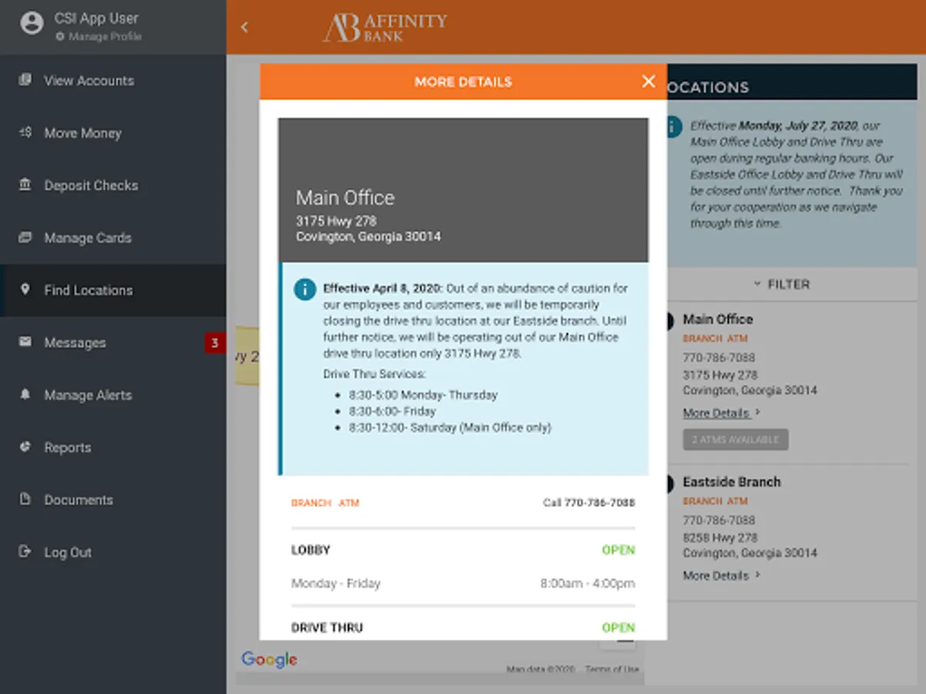Open the View Accounts section

pyautogui.click(x=89, y=80)
